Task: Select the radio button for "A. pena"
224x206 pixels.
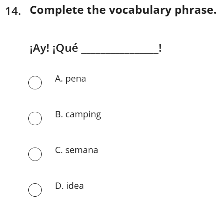Action: 35,83
